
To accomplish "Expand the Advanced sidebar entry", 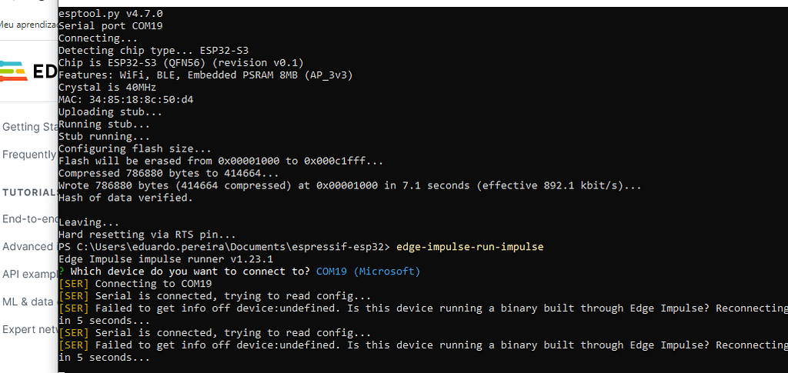I will coord(28,247).
